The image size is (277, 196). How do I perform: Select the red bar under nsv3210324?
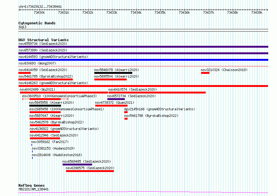(205, 73)
